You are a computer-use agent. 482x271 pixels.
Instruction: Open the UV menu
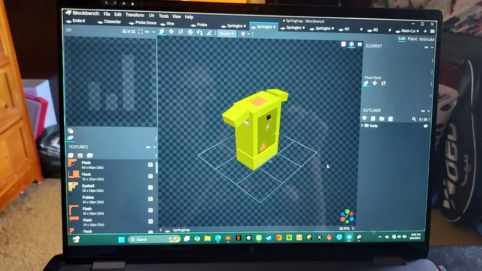click(152, 16)
